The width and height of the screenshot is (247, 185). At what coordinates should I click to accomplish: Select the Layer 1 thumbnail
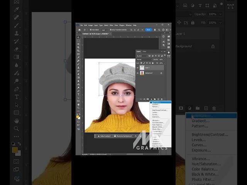142,67
